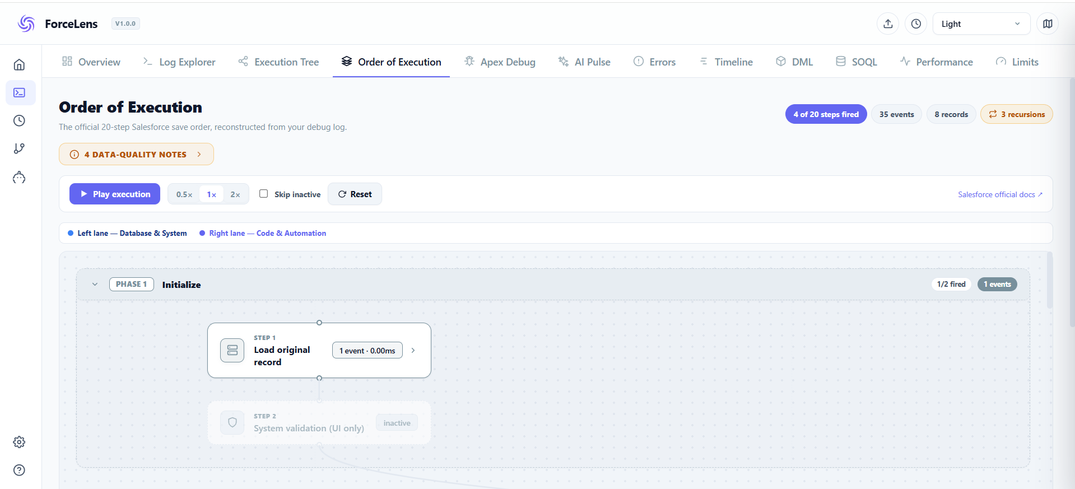Click the 1/2 fired badge
This screenshot has width=1075, height=489.
click(951, 284)
